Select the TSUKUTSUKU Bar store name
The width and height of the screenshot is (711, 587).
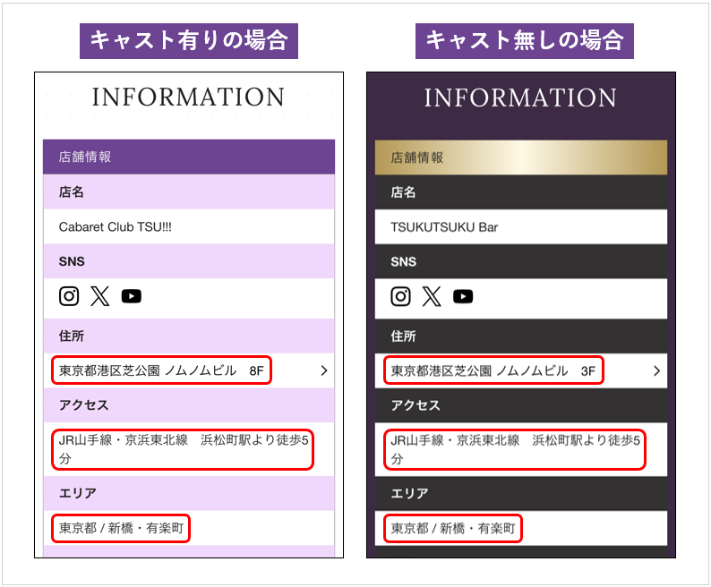[x=444, y=227]
